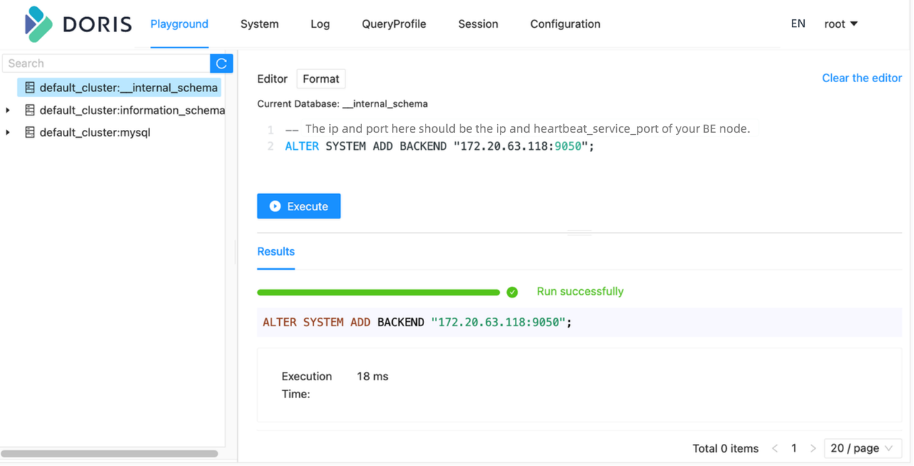The image size is (914, 466).
Task: Click the green success checkmark icon
Action: (x=512, y=292)
